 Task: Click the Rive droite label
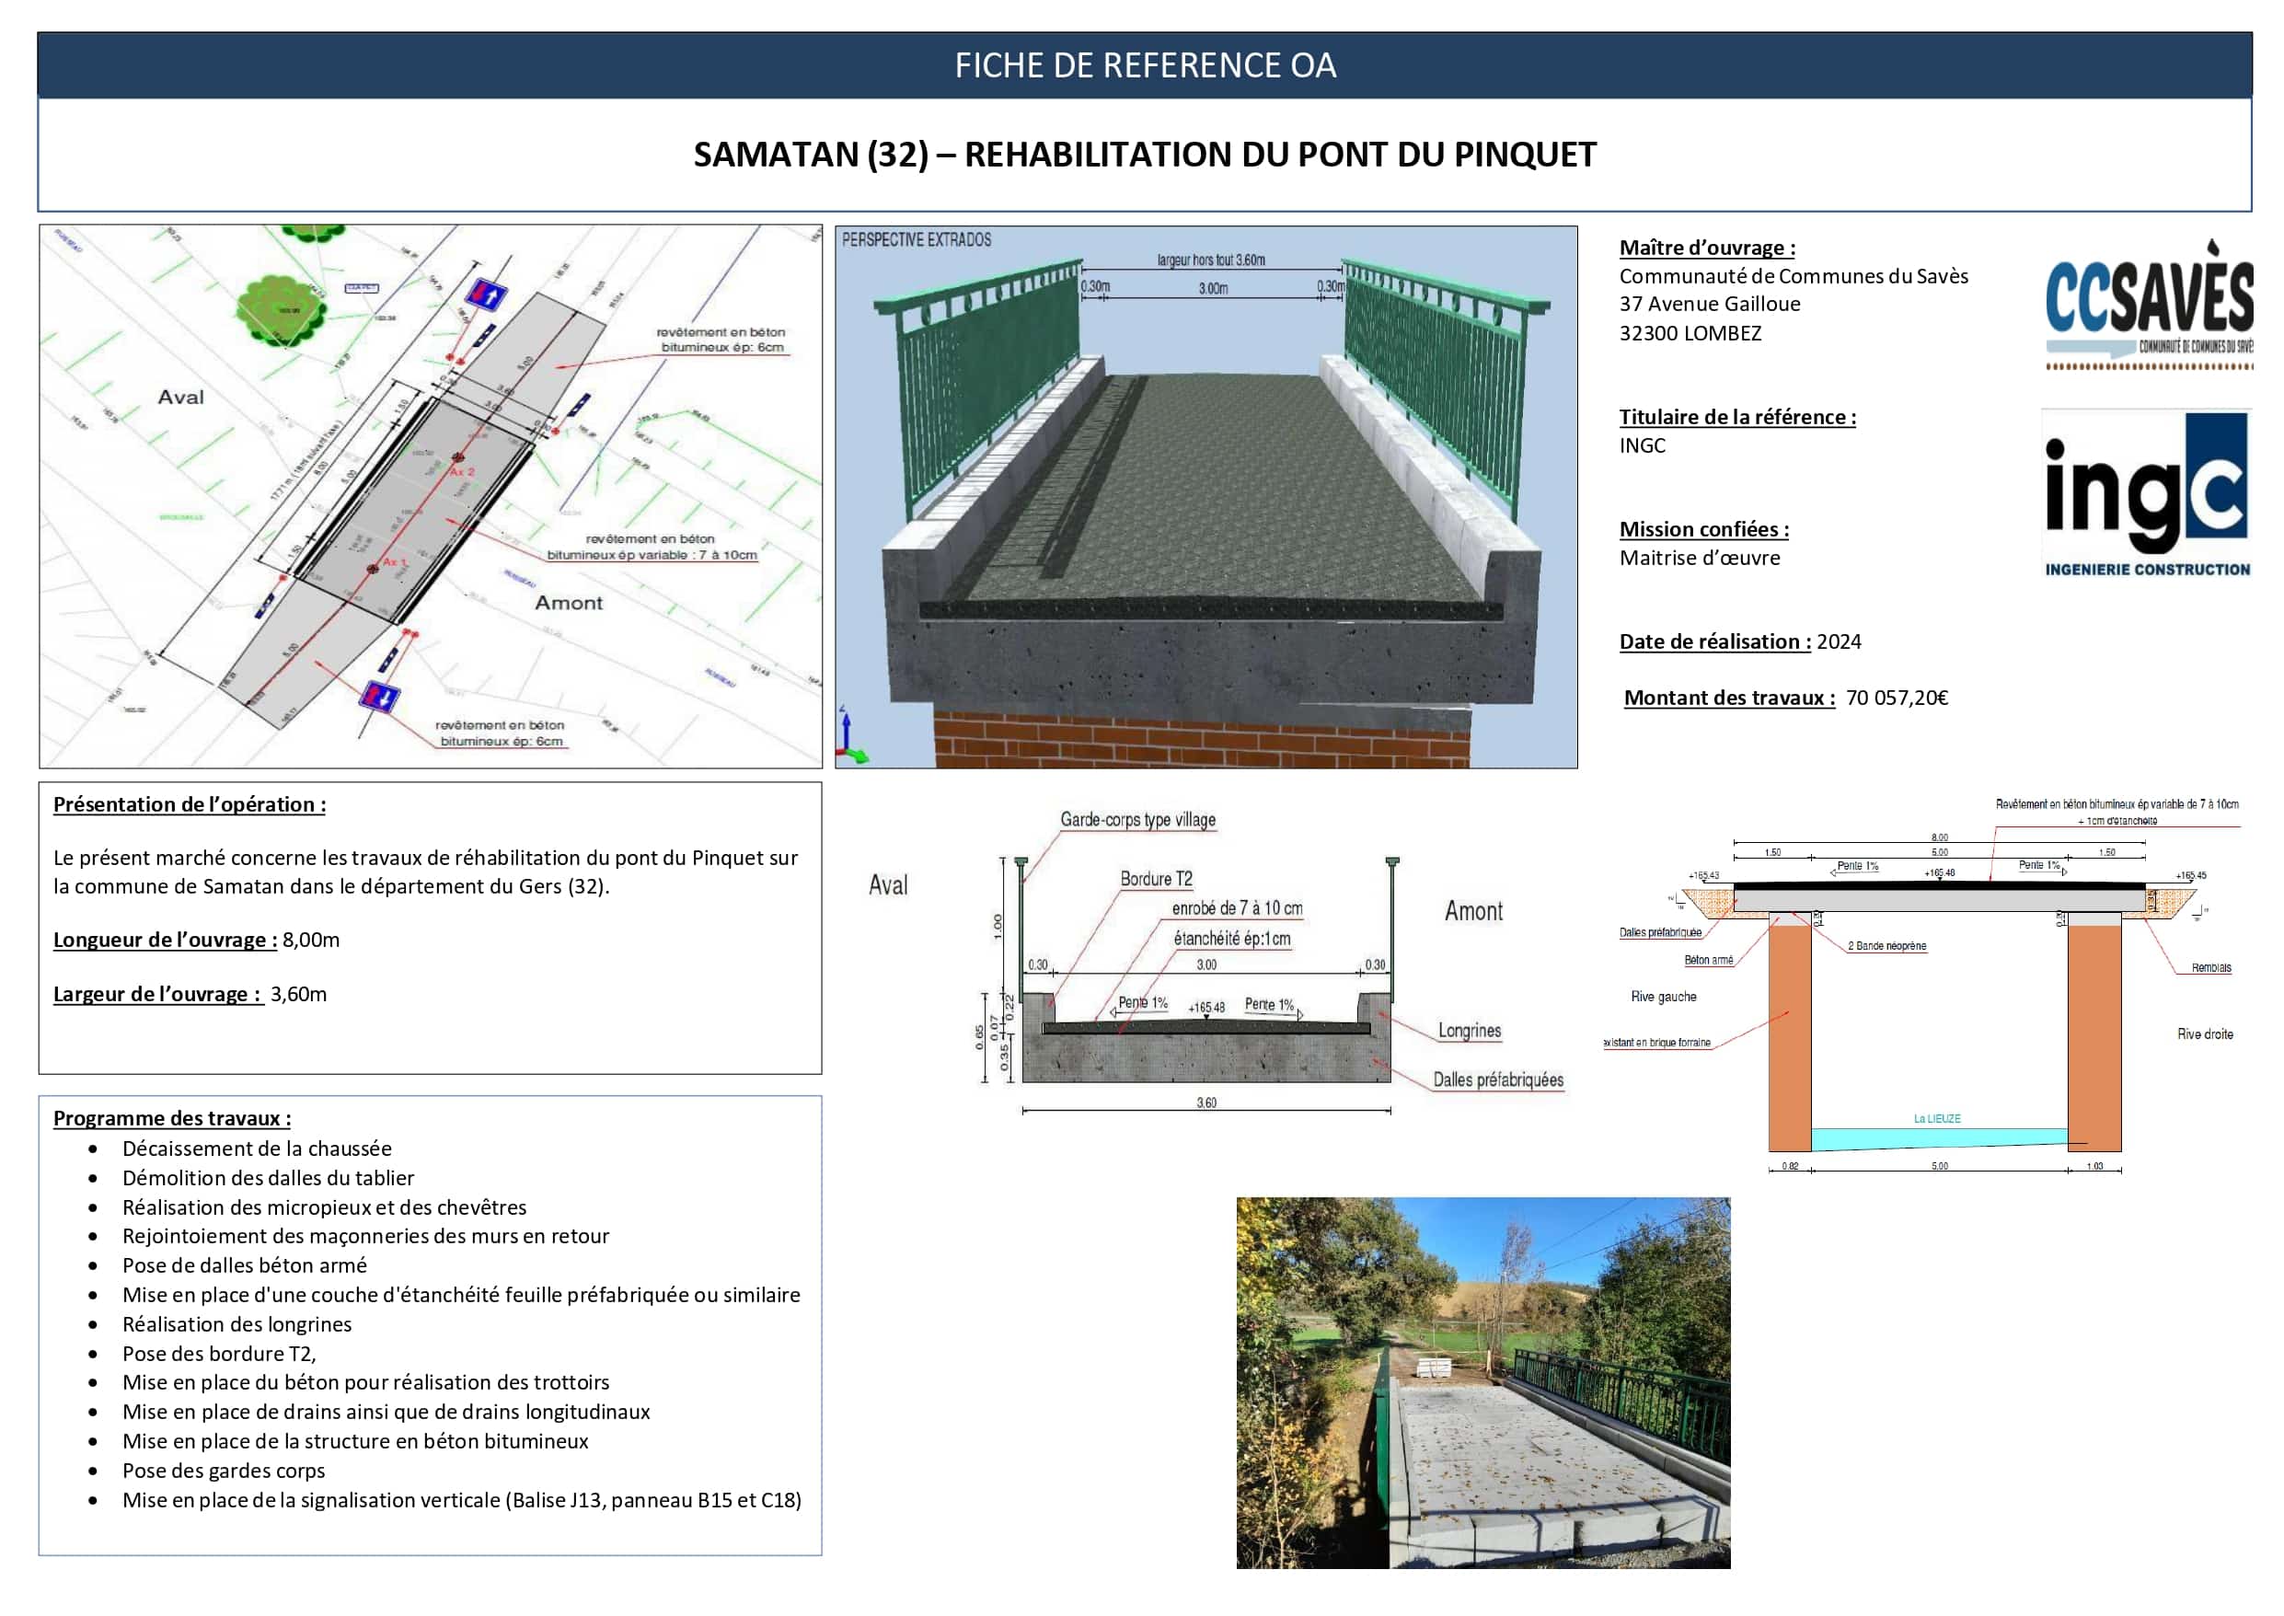click(2205, 1035)
